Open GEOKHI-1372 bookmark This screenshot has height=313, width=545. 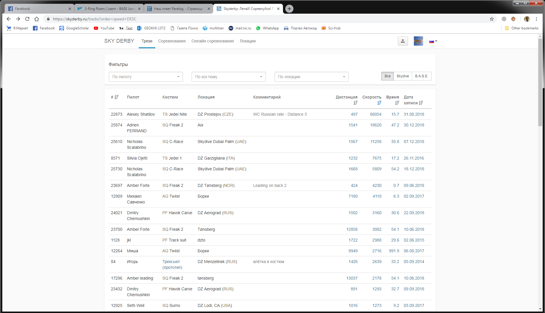(151, 28)
